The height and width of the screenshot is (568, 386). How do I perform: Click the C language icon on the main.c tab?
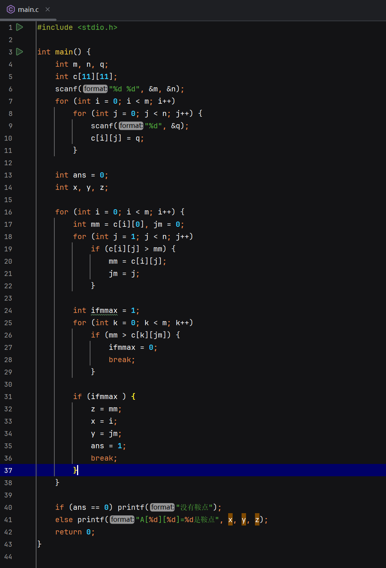(11, 9)
